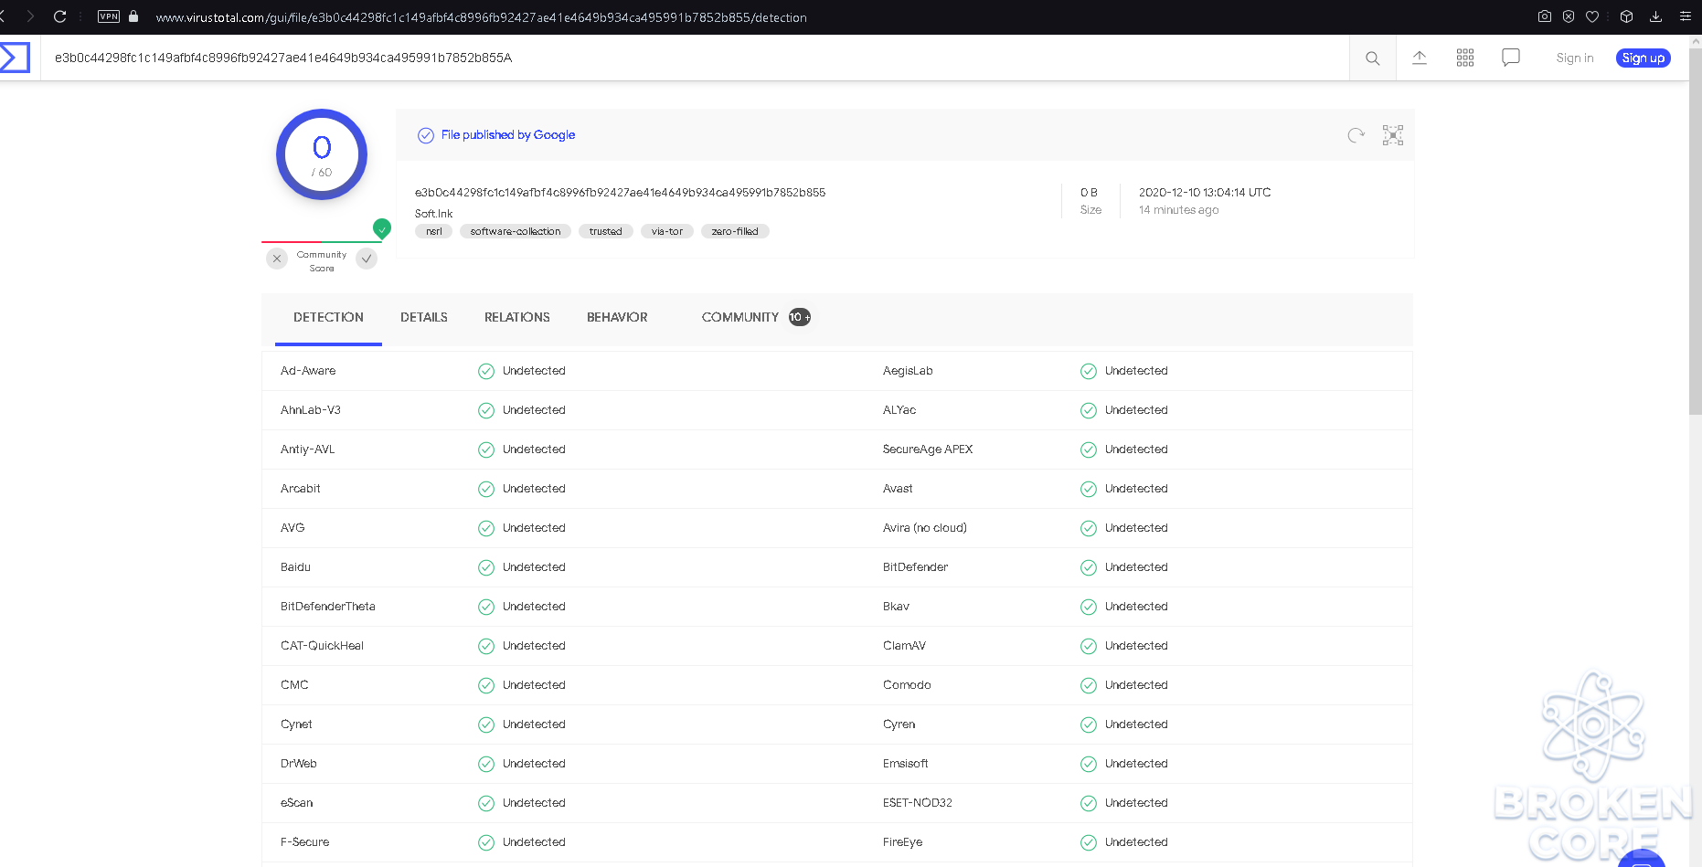This screenshot has width=1702, height=867.
Task: Bookmark page with heart icon
Action: click(1592, 16)
